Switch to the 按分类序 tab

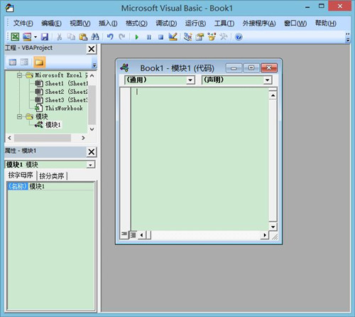click(52, 176)
